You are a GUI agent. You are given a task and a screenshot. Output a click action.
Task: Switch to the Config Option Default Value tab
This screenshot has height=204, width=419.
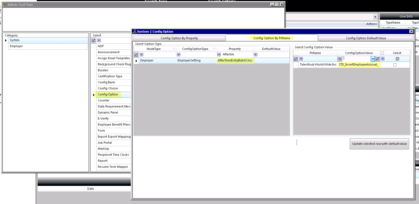[365, 38]
